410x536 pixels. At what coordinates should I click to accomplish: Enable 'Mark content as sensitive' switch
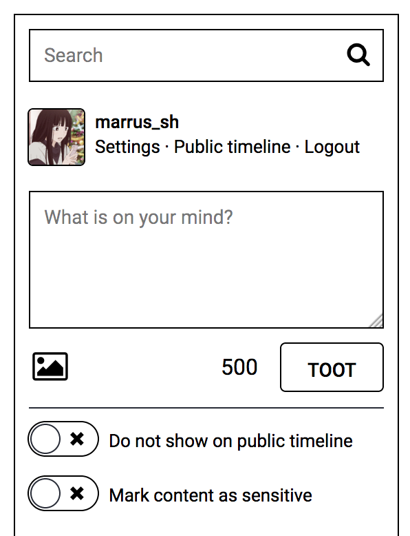pos(63,493)
